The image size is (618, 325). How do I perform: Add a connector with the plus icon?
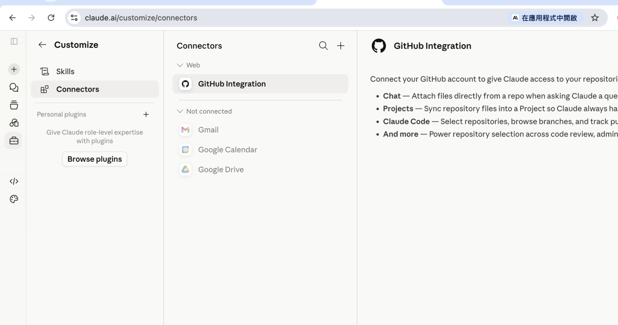tap(341, 45)
